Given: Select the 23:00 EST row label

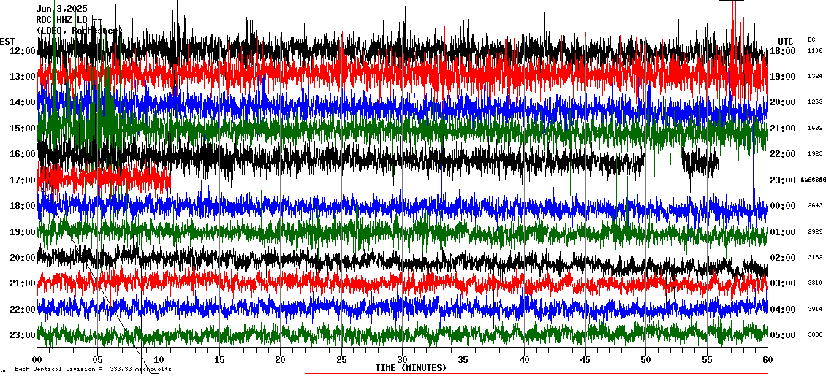Looking at the screenshot, I should click(23, 335).
